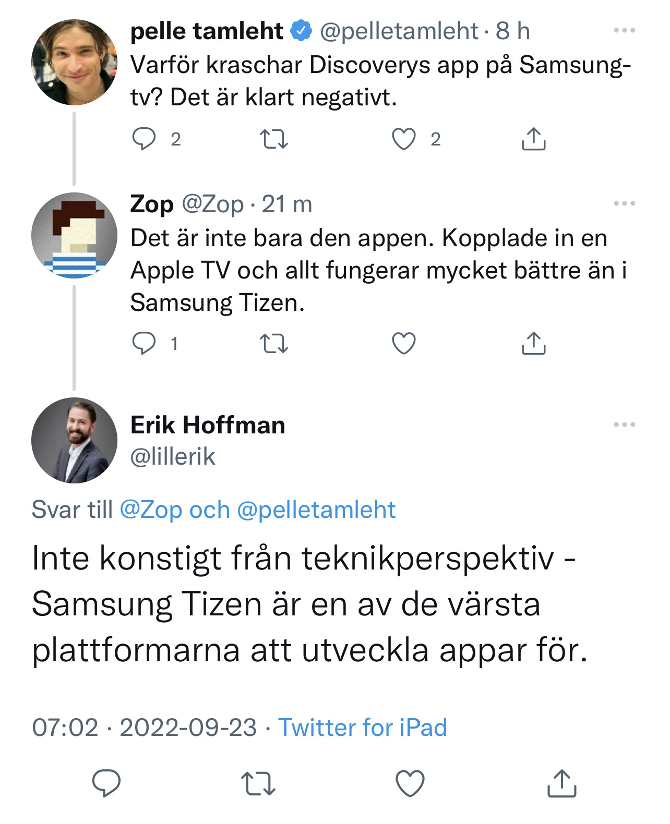Retweet pelle tamleht's Discovery app tweet

click(273, 139)
